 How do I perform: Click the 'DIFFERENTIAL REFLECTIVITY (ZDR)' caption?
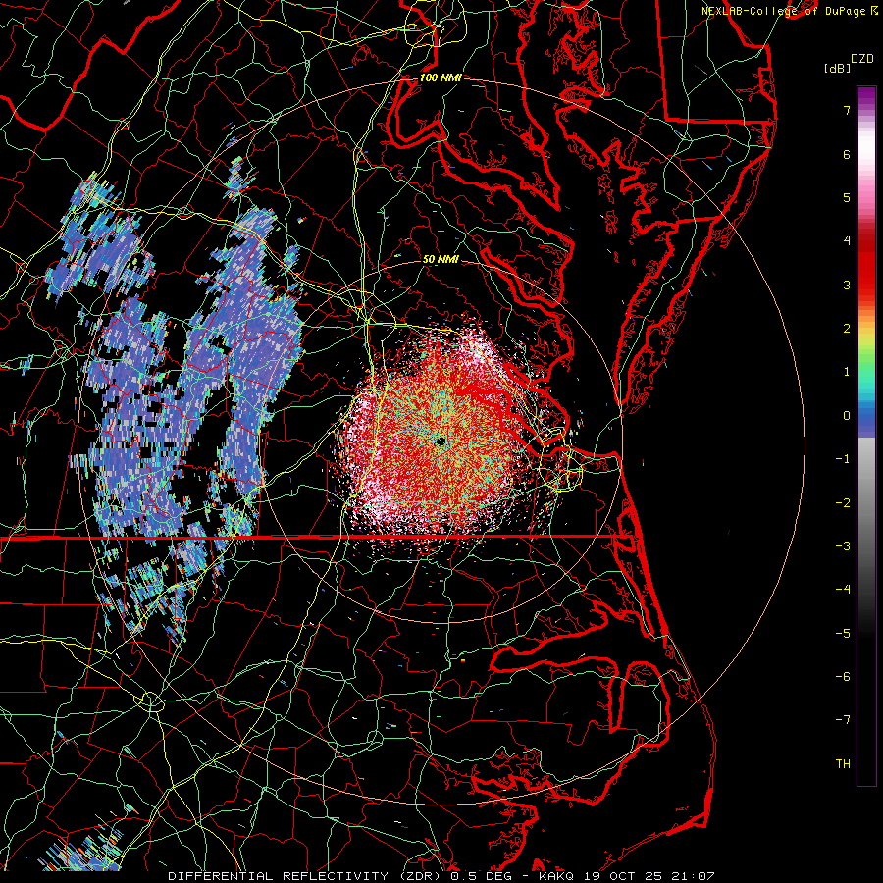[306, 876]
